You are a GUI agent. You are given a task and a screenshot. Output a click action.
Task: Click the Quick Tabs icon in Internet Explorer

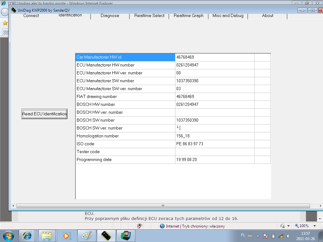tap(6, 32)
